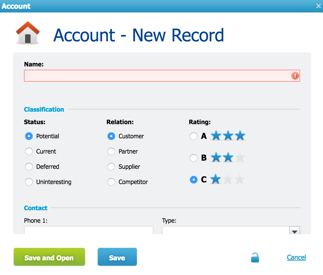Screen dimensions: 323x275
Task: Select the Potential status radio button
Action: (x=29, y=136)
